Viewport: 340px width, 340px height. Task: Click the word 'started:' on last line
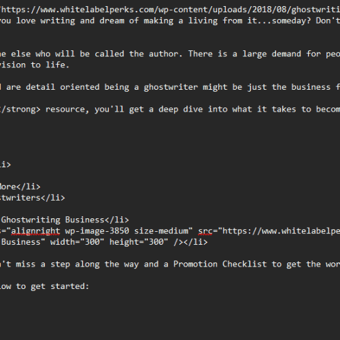70,286
